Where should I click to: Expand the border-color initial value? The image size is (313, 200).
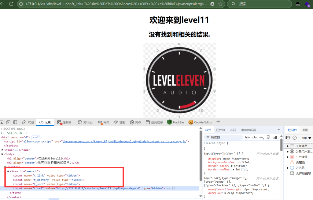(x=232, y=166)
